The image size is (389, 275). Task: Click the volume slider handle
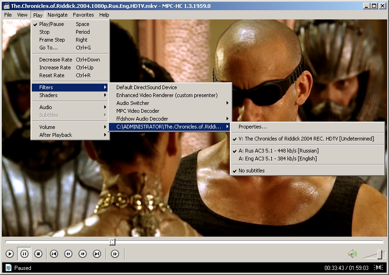tap(380, 254)
